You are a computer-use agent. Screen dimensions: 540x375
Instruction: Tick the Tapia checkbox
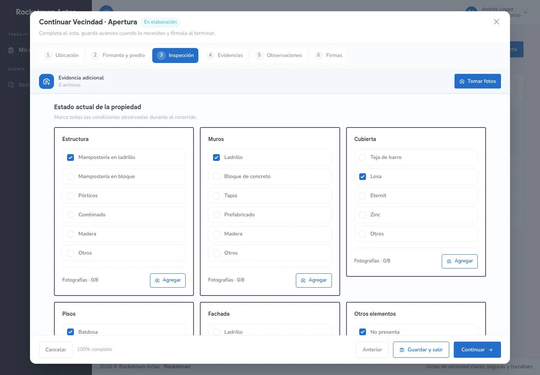[x=216, y=196]
